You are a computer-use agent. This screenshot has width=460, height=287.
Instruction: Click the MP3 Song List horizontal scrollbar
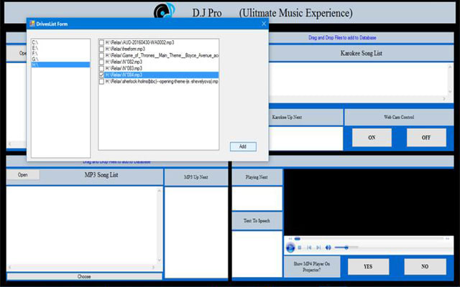point(82,267)
